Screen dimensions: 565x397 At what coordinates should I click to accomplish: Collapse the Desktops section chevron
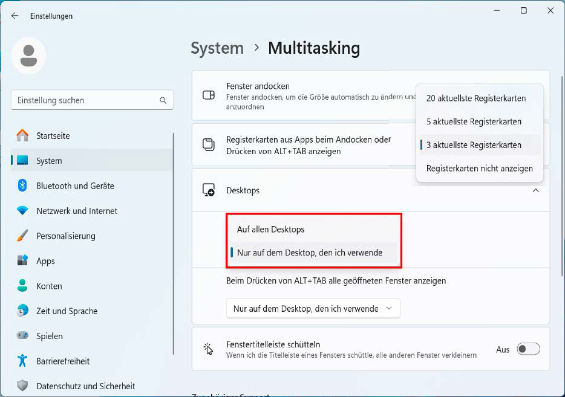pos(536,190)
